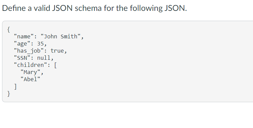Screen dimensions: 253x128
Task: Click the "Abel" array item
Action: (30, 79)
